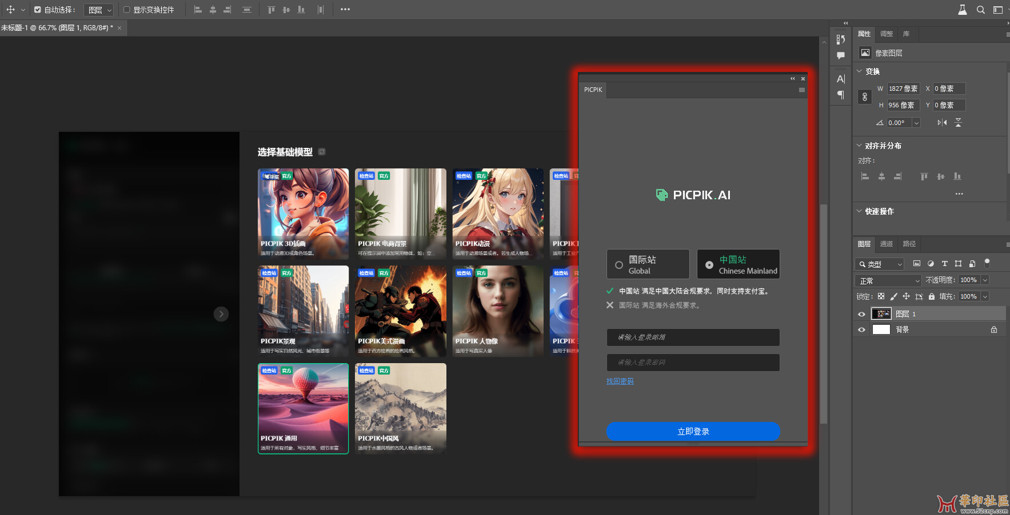Image resolution: width=1010 pixels, height=515 pixels.
Task: Open more align options in Properties
Action: tap(959, 194)
